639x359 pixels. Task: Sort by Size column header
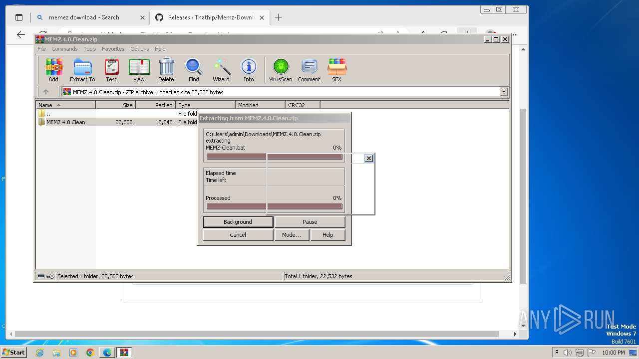115,105
